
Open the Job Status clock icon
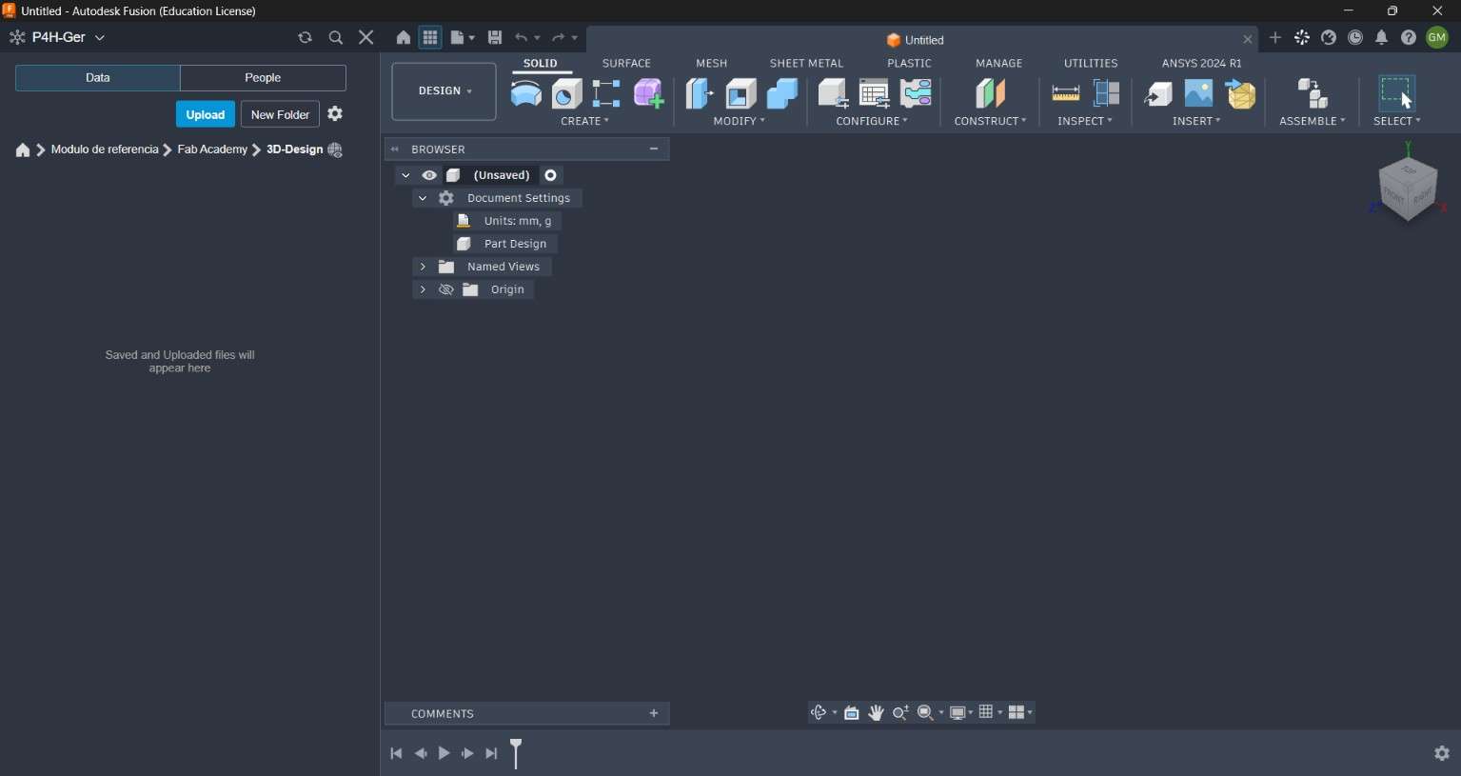(1355, 38)
